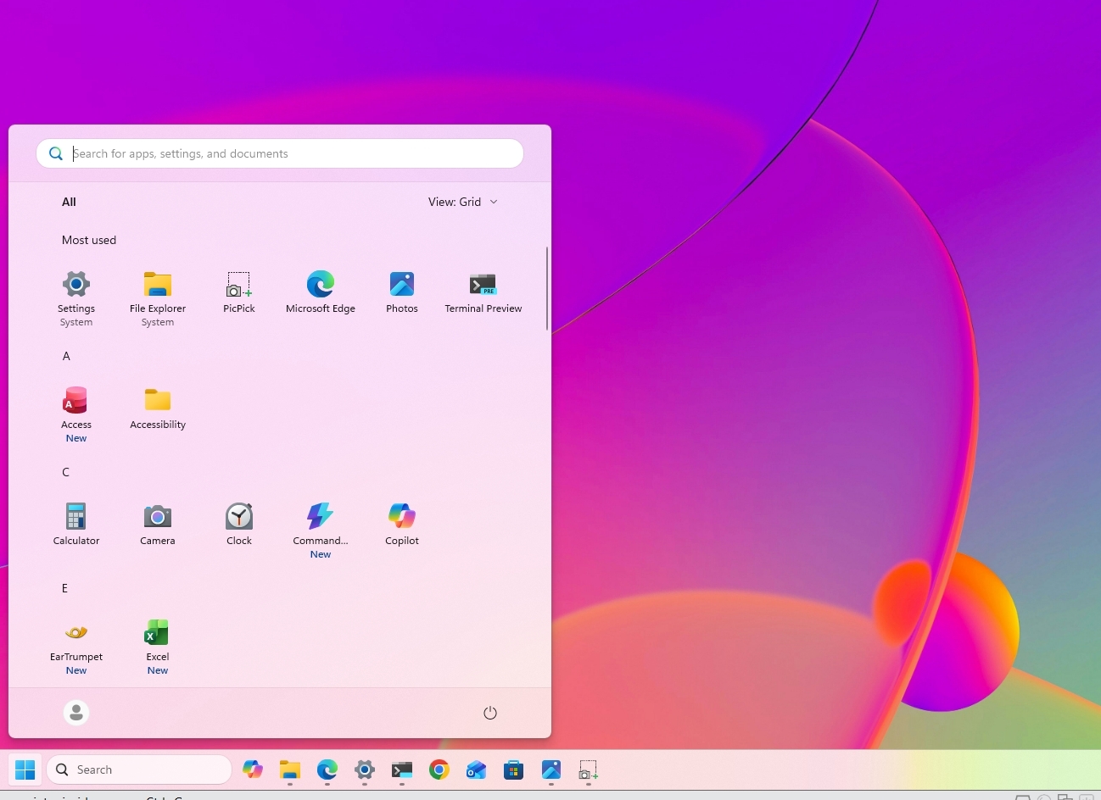Open Photos from the taskbar
Viewport: 1101px width, 800px height.
tap(551, 769)
